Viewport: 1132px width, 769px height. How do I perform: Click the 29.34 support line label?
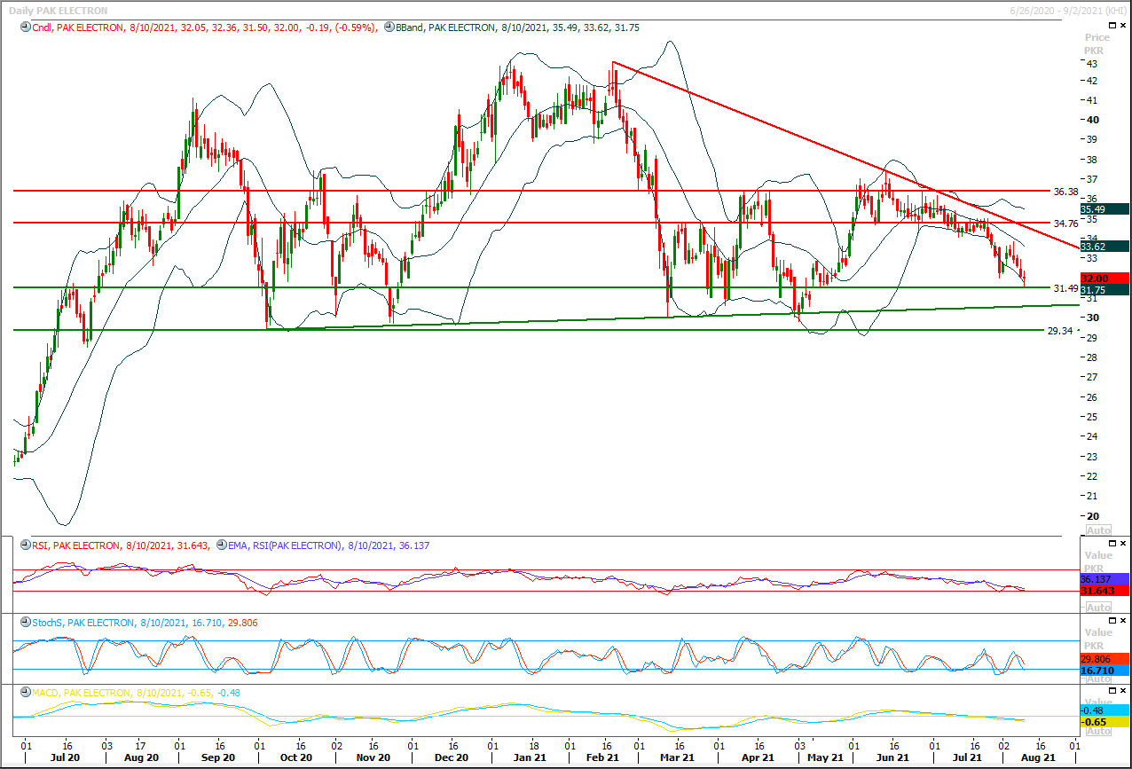[x=1060, y=330]
